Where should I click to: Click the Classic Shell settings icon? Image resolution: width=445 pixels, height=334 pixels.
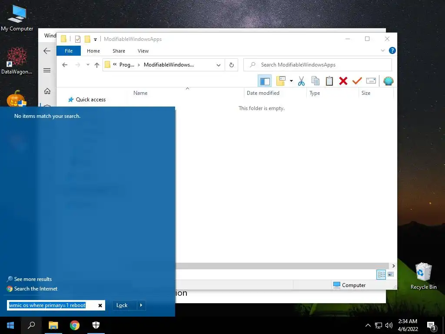388,81
